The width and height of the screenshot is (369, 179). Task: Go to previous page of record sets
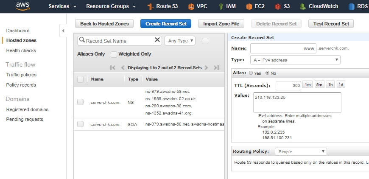pos(123,68)
